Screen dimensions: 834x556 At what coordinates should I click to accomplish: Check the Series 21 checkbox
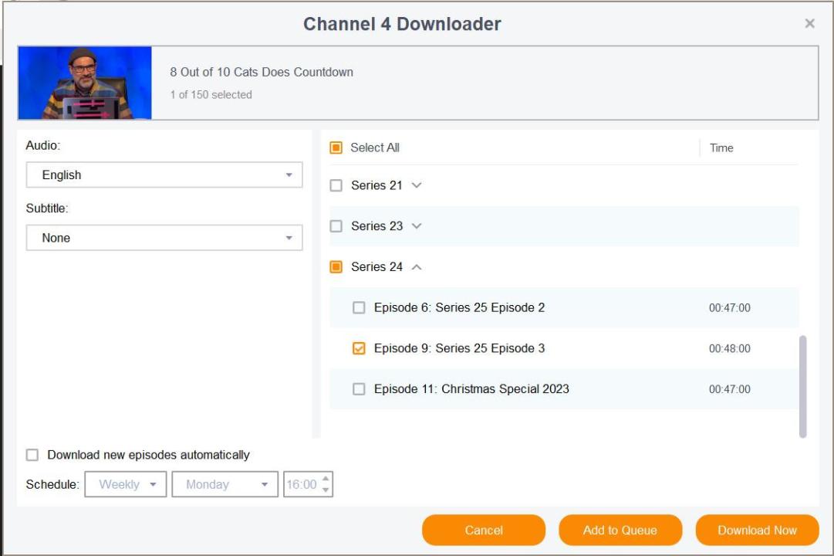[x=336, y=185]
